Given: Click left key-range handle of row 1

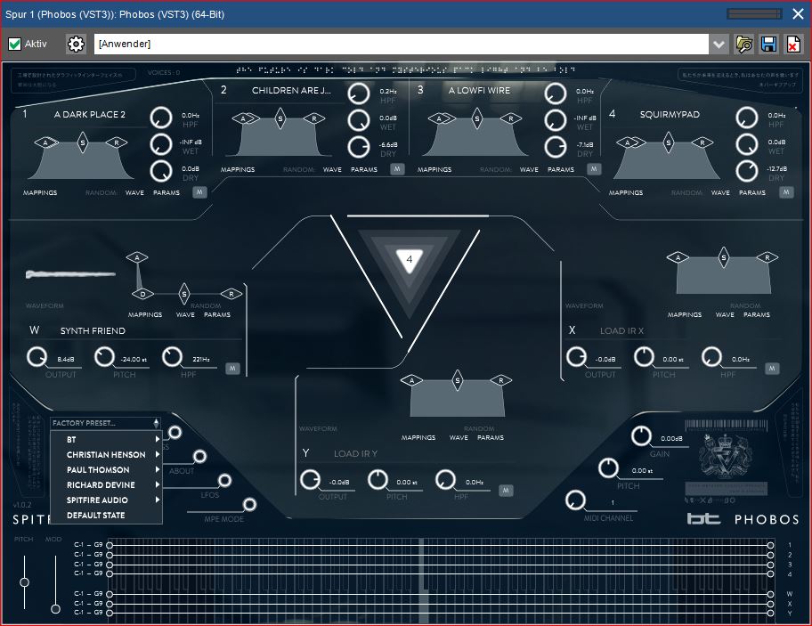Looking at the screenshot, I should coord(110,545).
